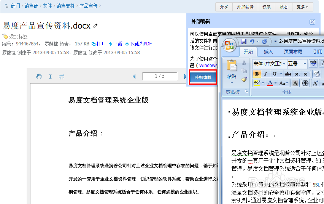Open the 宋体 font name dropdown

point(284,64)
